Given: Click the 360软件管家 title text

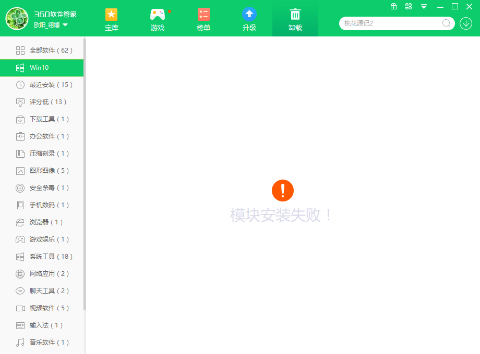Looking at the screenshot, I should click(55, 15).
